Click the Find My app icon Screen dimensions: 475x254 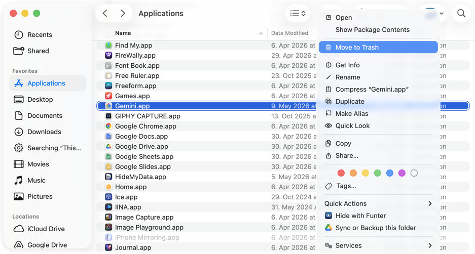[108, 46]
